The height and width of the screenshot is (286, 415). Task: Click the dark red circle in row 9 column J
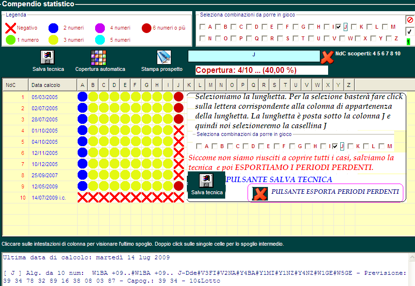click(179, 186)
